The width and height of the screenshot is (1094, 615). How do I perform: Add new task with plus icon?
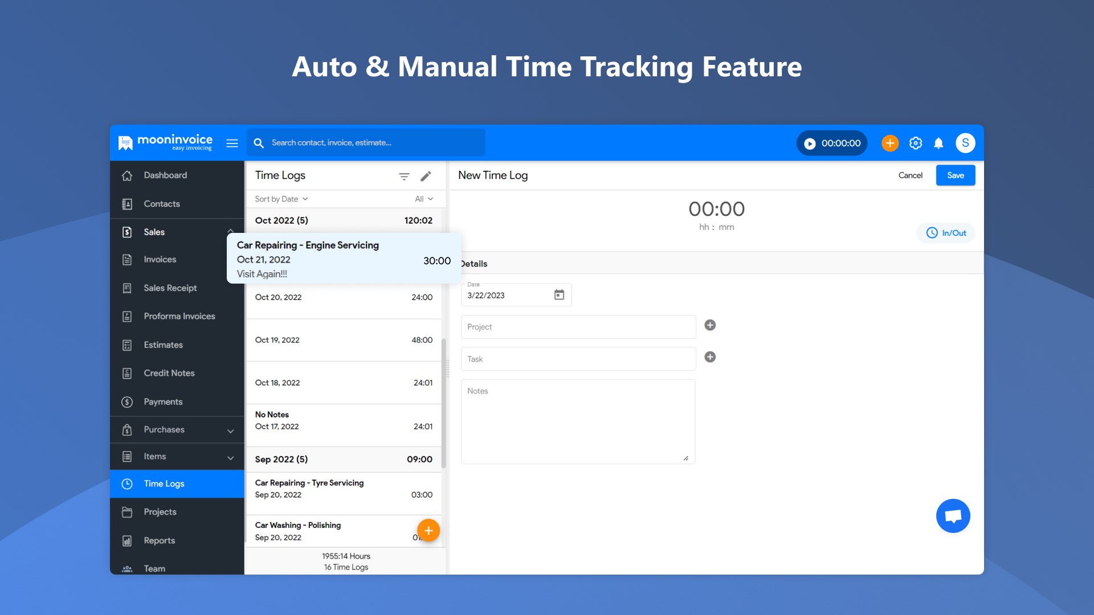pos(710,357)
